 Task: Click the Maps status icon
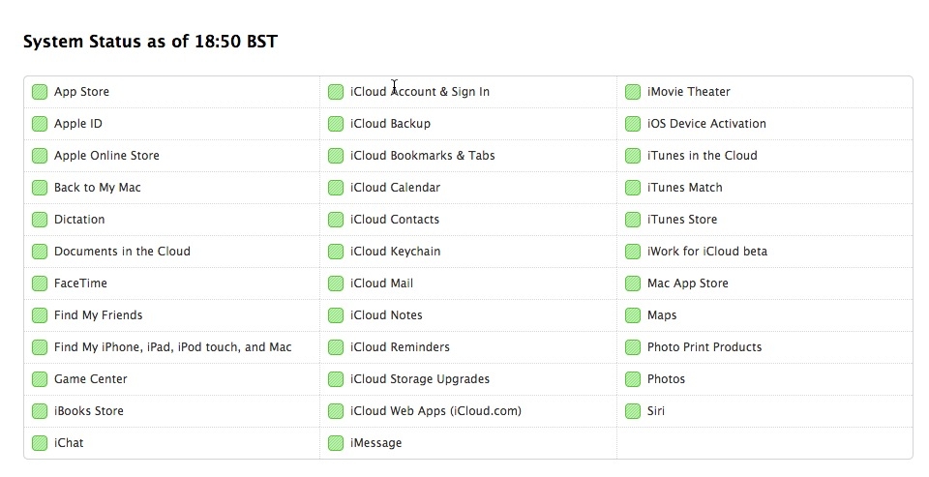[x=633, y=315]
